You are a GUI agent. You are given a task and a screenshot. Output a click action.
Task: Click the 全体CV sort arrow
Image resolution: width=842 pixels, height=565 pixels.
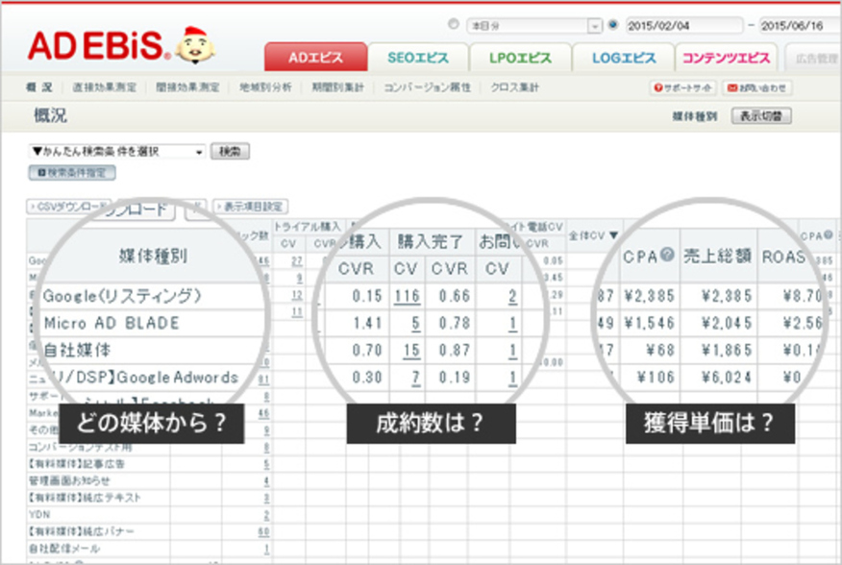pyautogui.click(x=614, y=234)
